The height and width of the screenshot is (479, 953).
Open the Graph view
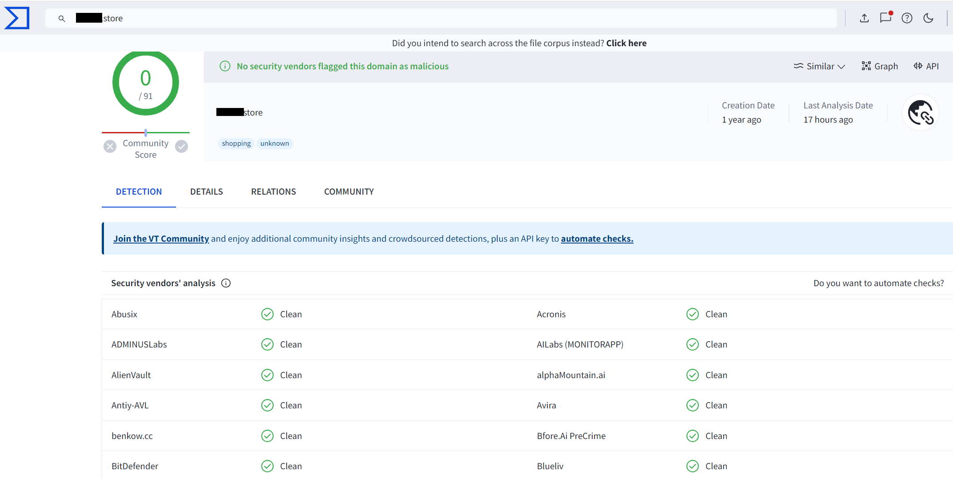(x=880, y=66)
